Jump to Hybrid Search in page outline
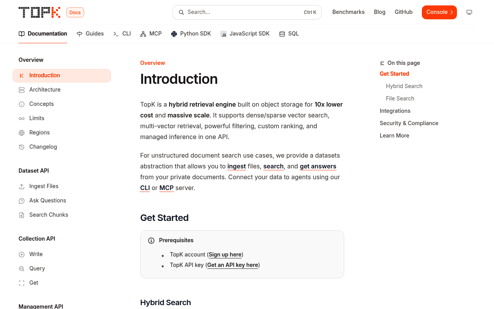This screenshot has width=494, height=309. point(404,86)
